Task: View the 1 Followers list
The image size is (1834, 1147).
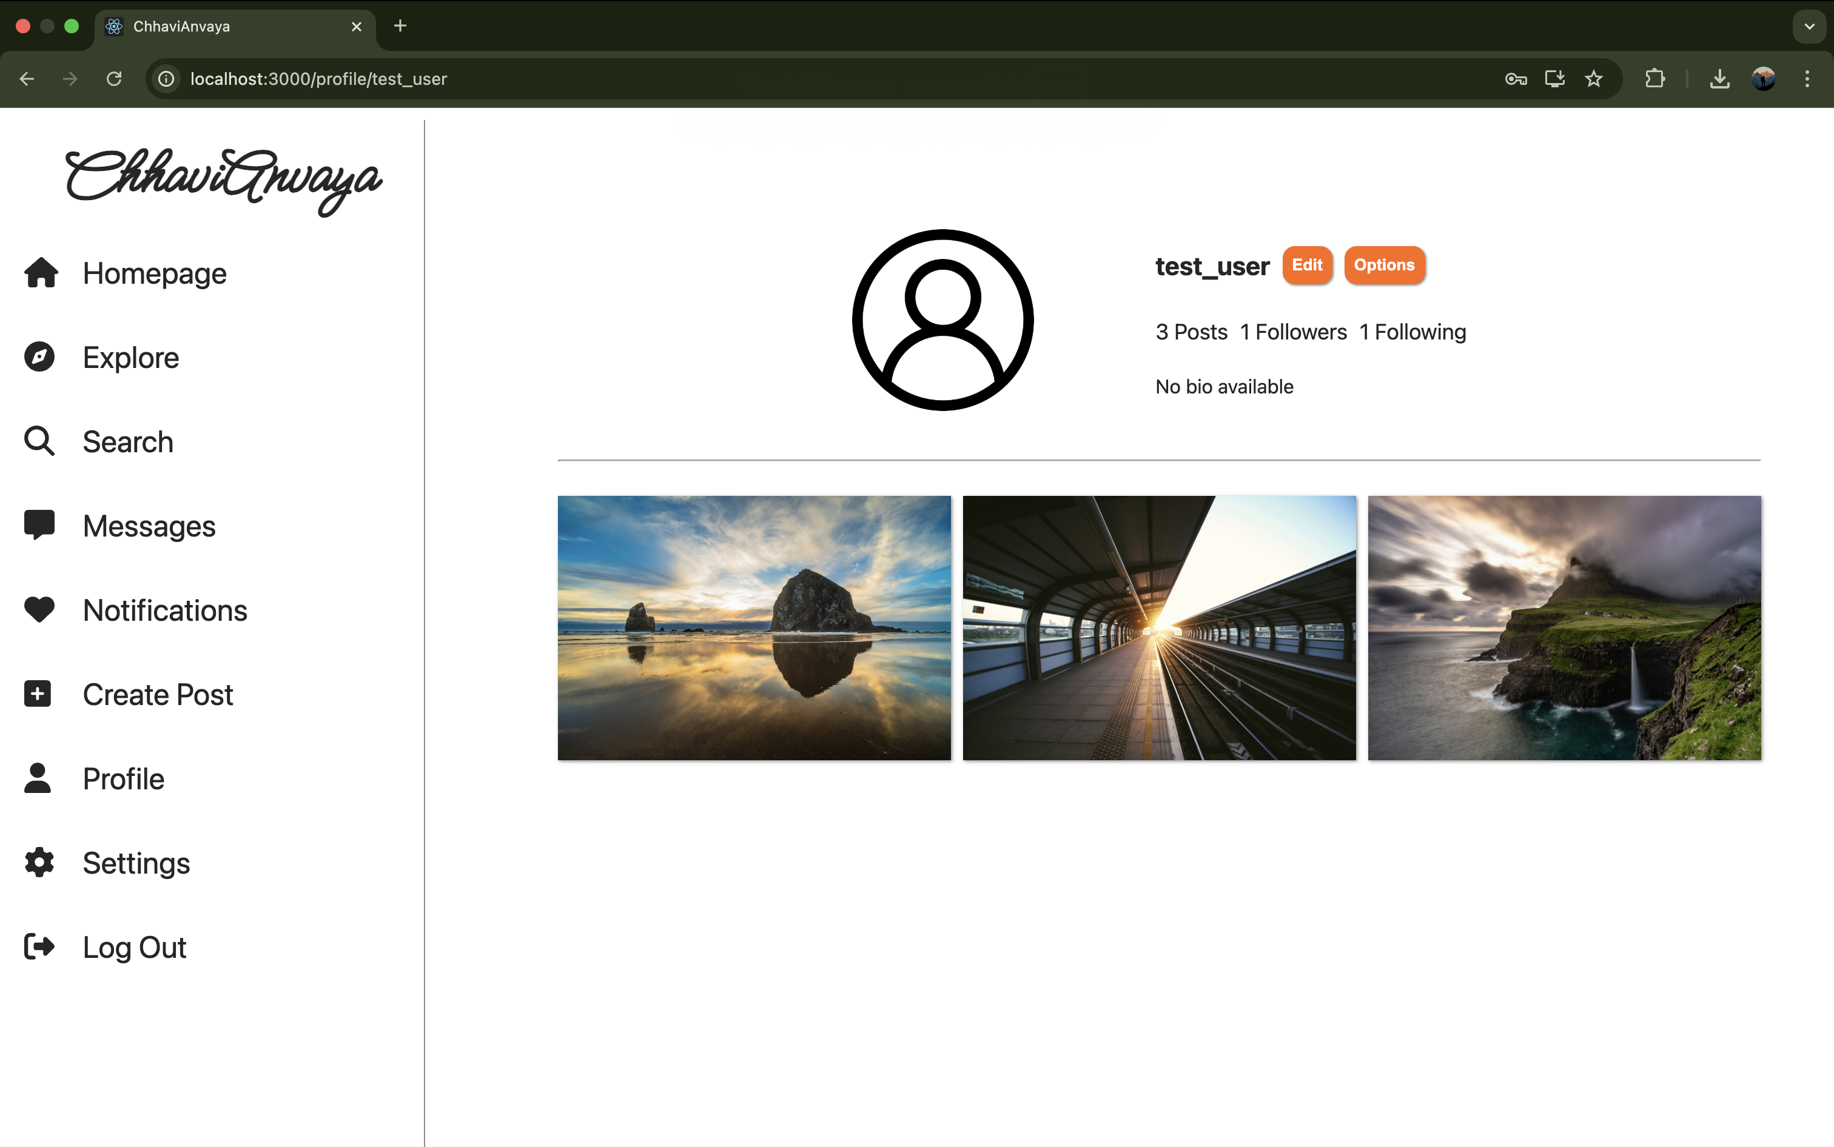Action: coord(1293,332)
